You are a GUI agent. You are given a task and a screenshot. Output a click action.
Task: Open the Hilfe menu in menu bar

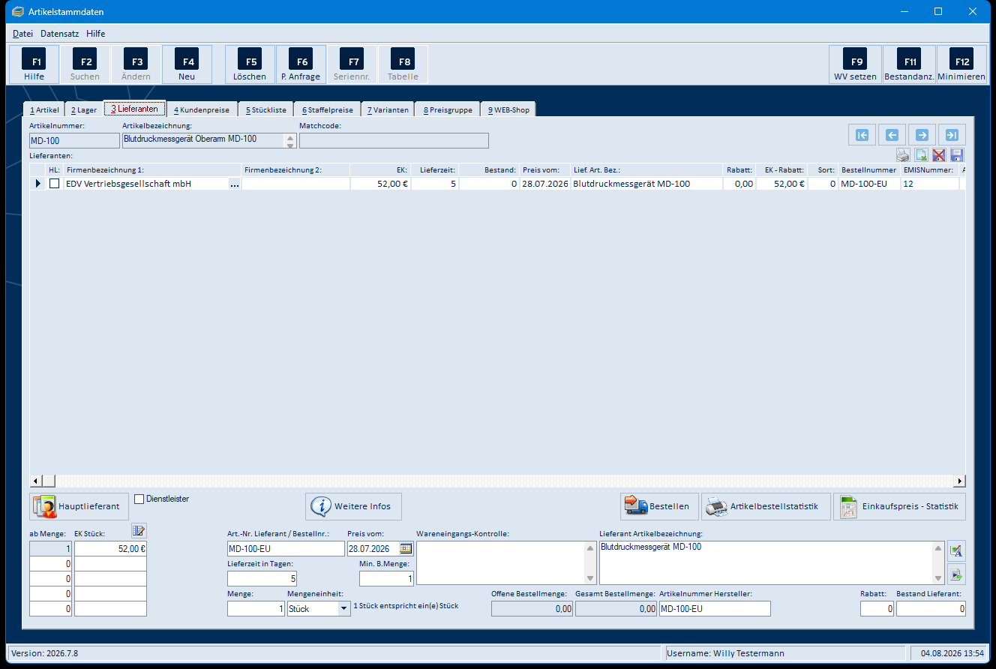[96, 34]
